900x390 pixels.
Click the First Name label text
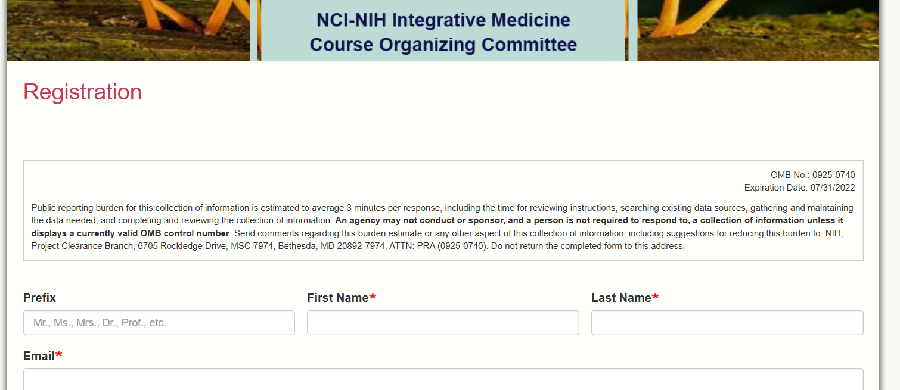click(x=337, y=298)
